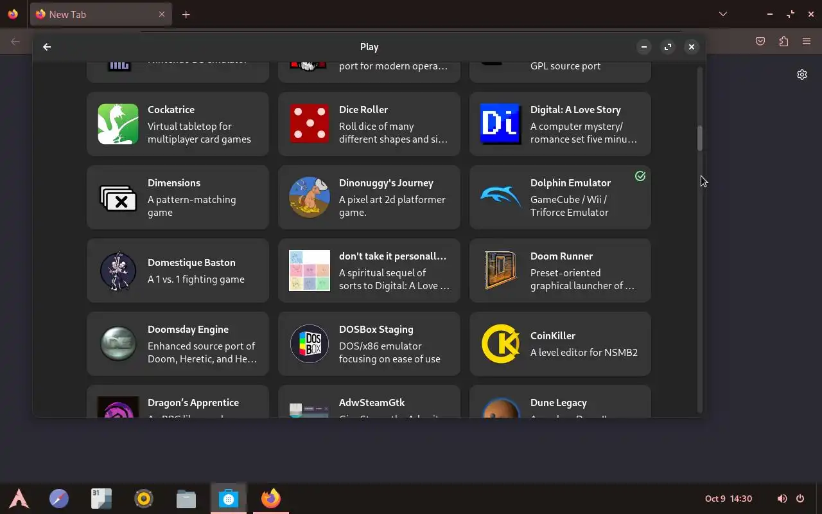Open Digital: A Love Story title

click(x=575, y=110)
